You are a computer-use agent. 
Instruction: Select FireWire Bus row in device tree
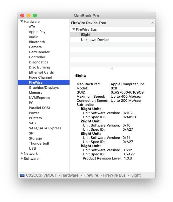(x=112, y=29)
